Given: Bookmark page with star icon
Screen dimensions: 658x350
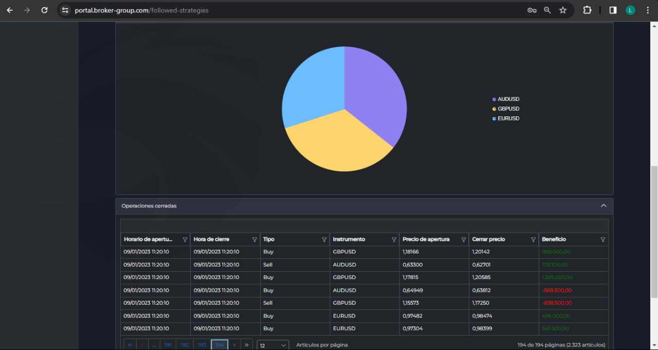Looking at the screenshot, I should [x=563, y=10].
